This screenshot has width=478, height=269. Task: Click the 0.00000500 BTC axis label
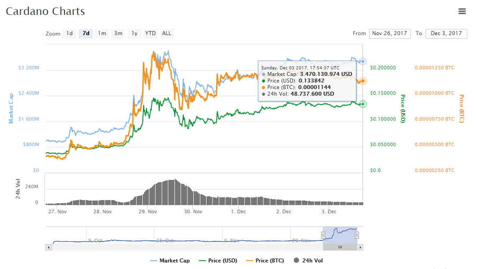point(434,145)
